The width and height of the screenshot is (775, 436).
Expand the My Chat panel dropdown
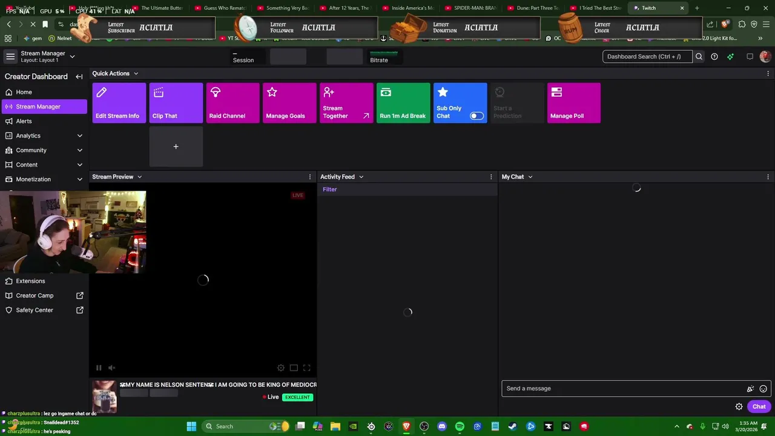(x=530, y=177)
